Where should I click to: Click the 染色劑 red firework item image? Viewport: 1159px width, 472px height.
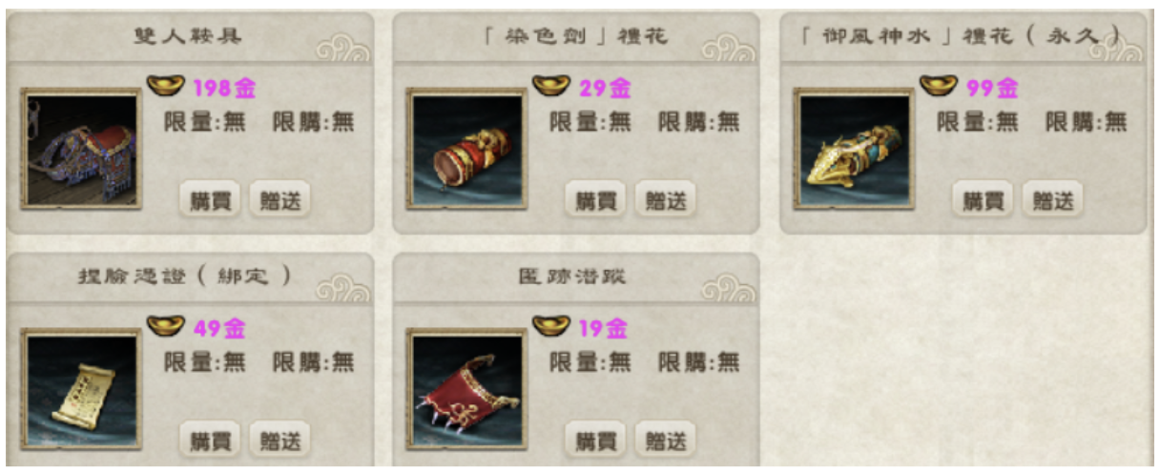click(x=466, y=149)
